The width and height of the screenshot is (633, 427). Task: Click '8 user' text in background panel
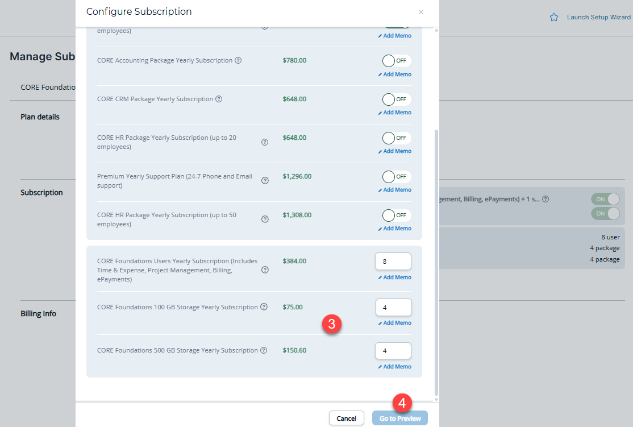click(x=610, y=237)
